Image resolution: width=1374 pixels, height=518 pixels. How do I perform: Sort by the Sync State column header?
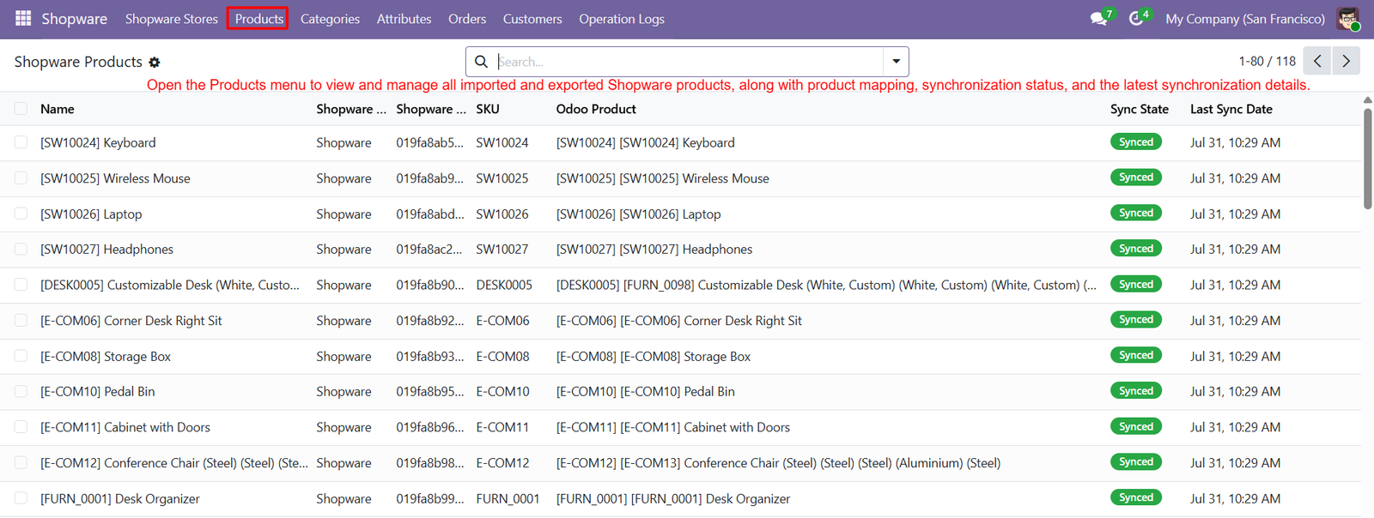[1140, 109]
